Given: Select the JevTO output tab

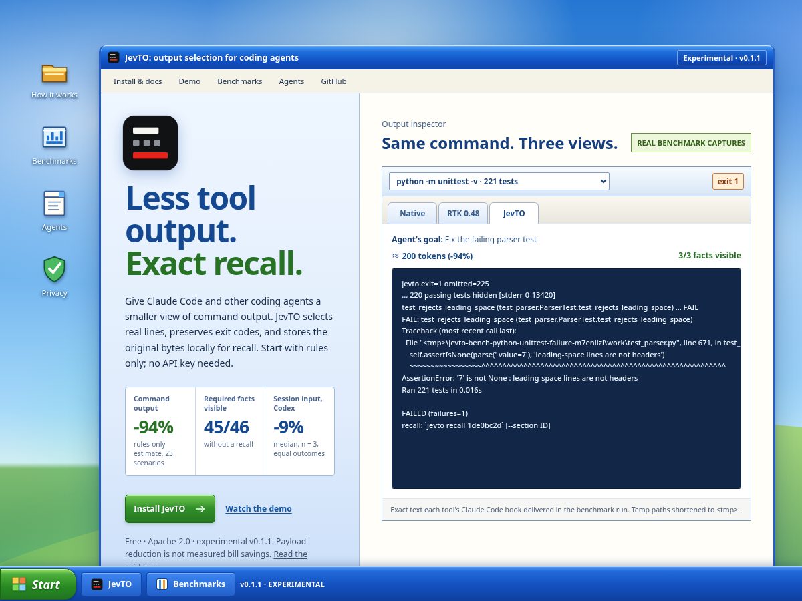Looking at the screenshot, I should tap(514, 213).
